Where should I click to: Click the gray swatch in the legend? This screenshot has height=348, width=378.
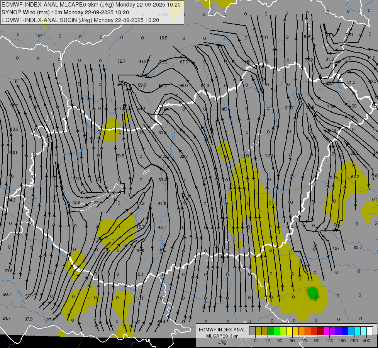(x=252, y=331)
